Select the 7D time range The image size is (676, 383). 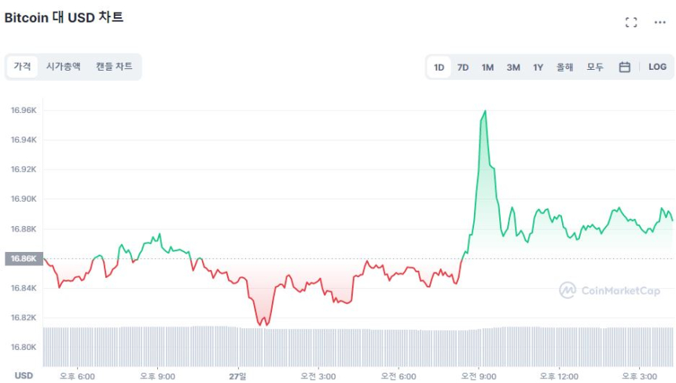[463, 67]
